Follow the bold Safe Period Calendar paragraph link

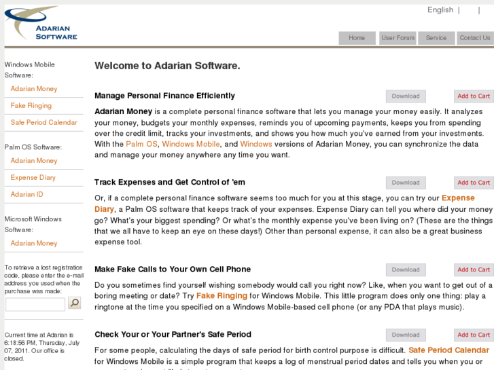448,350
